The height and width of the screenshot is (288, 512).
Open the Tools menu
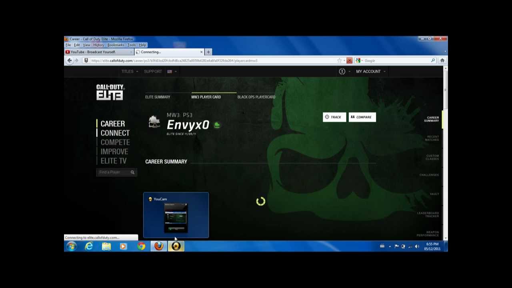coord(131,45)
